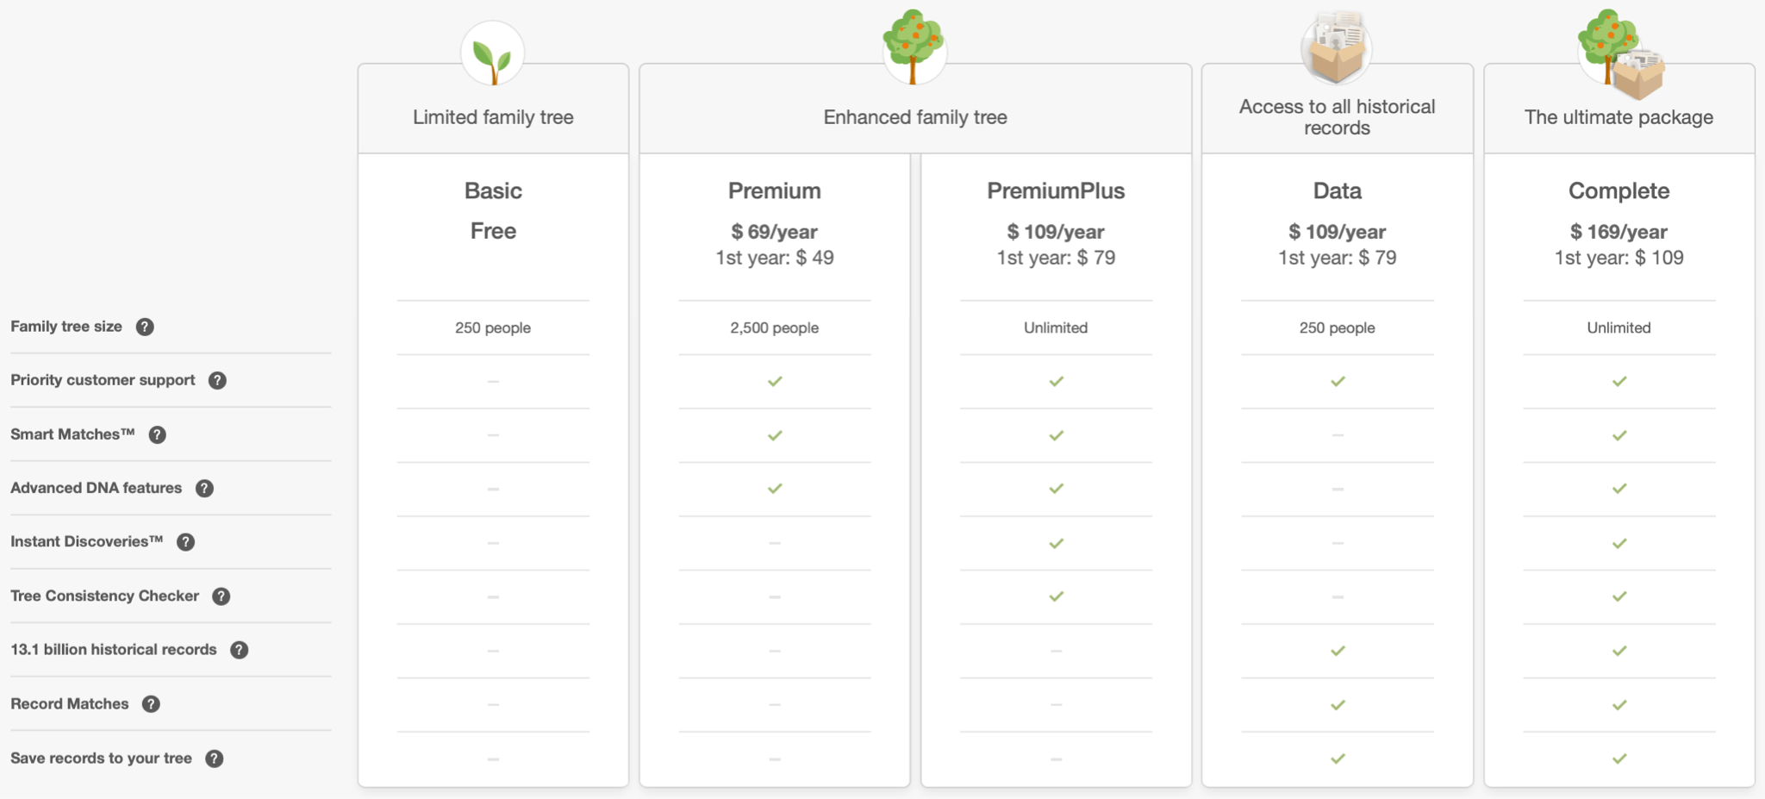Viewport: 1765px width, 799px height.
Task: Choose the Complete plan title
Action: 1618,190
